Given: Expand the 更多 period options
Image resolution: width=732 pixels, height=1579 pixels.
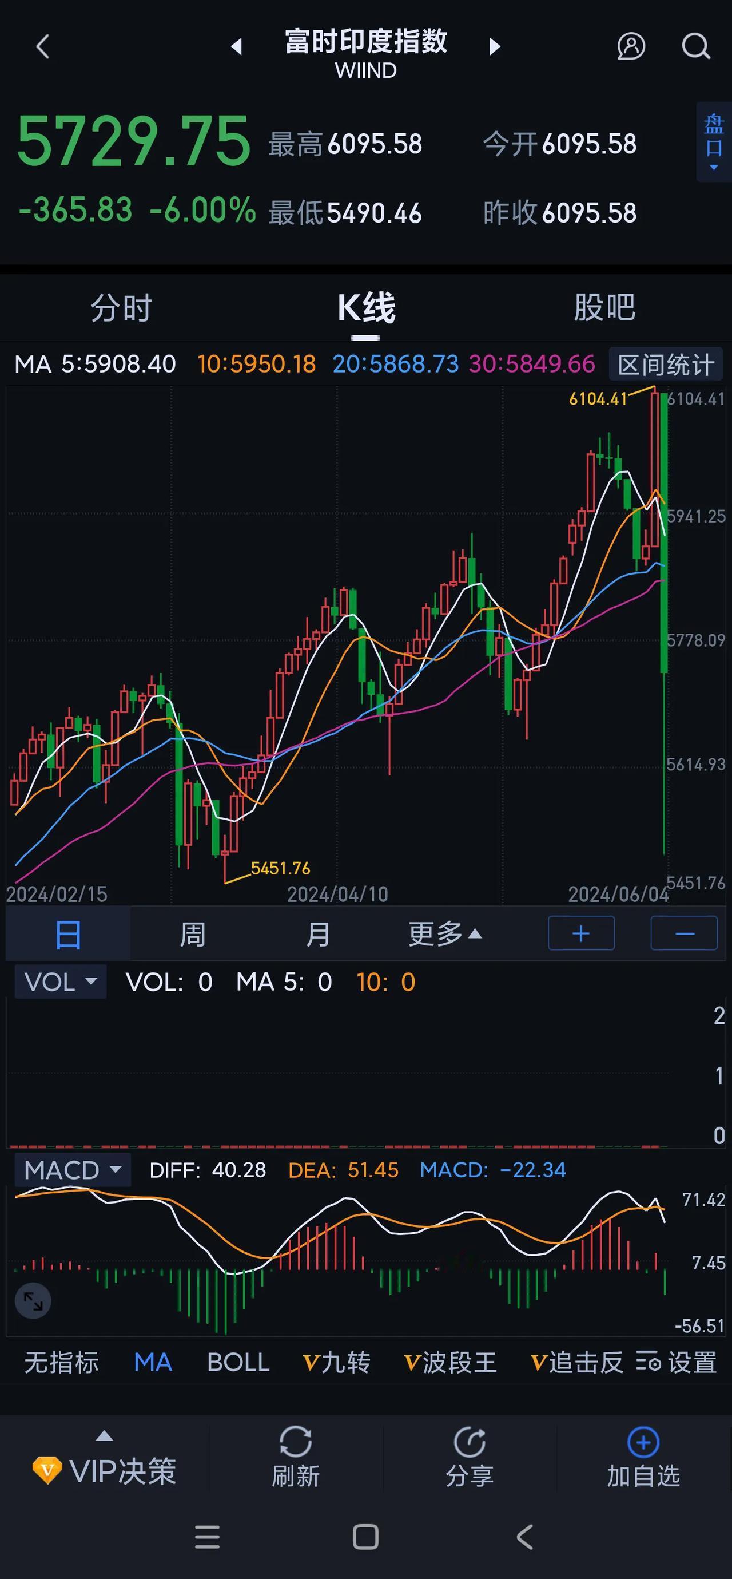Looking at the screenshot, I should [x=445, y=935].
